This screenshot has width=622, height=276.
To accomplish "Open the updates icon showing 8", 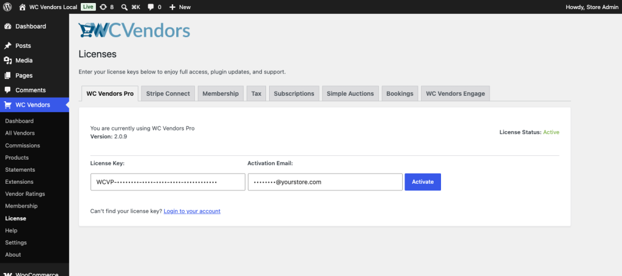I will pos(103,7).
